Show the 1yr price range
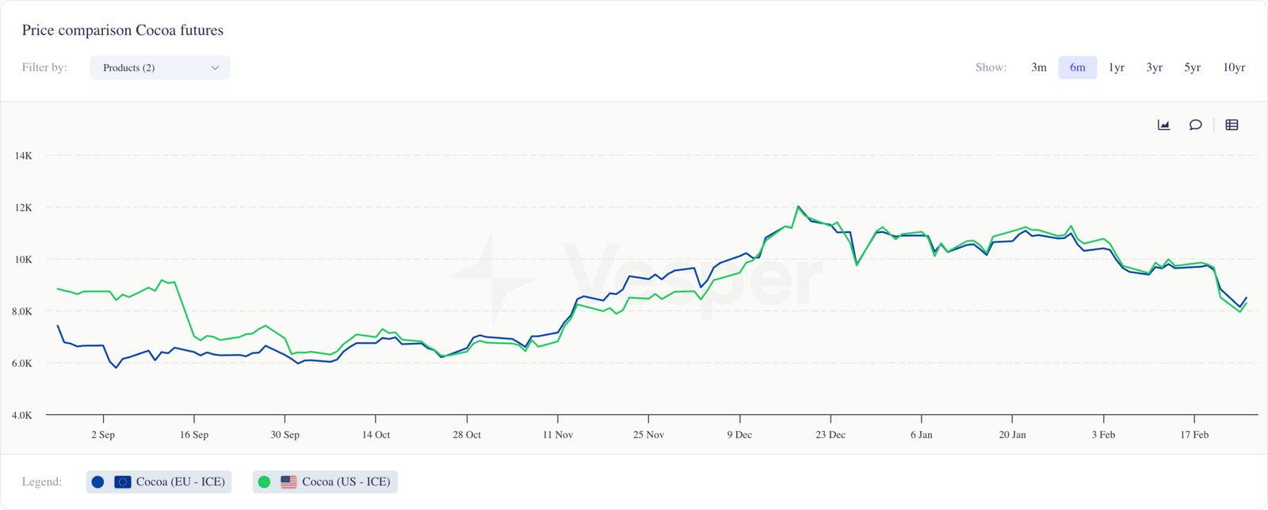This screenshot has width=1268, height=510. click(x=1117, y=68)
